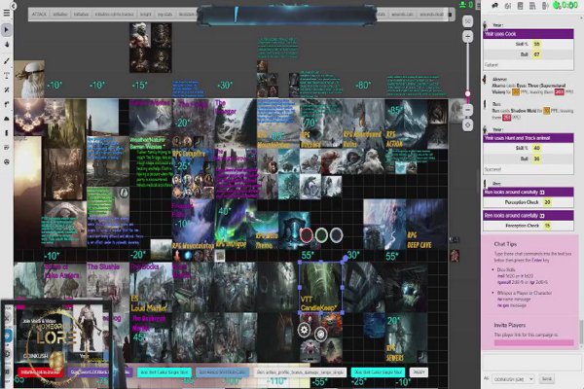Open the cloud fog tool
Screen dimensions: 584x389
coord(7,119)
